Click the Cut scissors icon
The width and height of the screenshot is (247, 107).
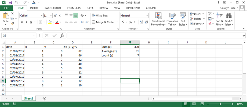(13, 14)
